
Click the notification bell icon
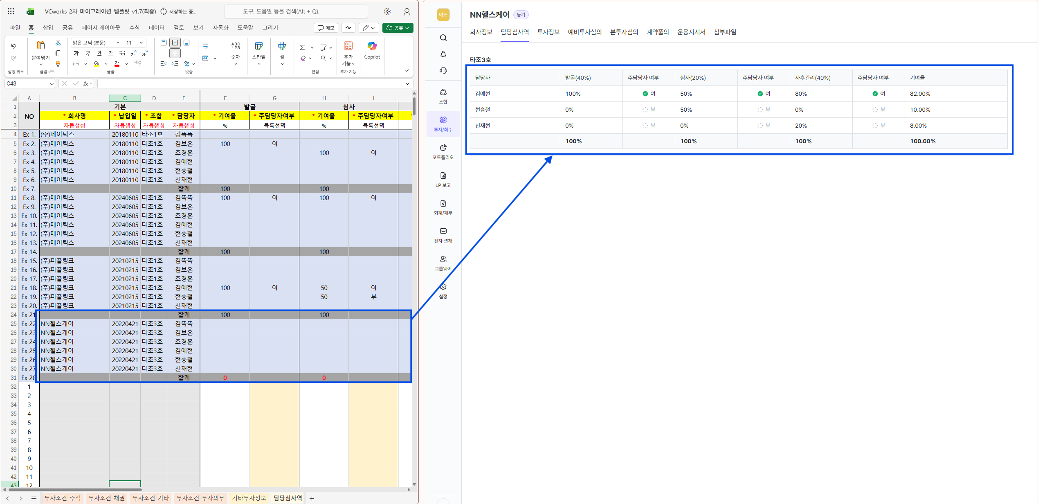pos(443,54)
